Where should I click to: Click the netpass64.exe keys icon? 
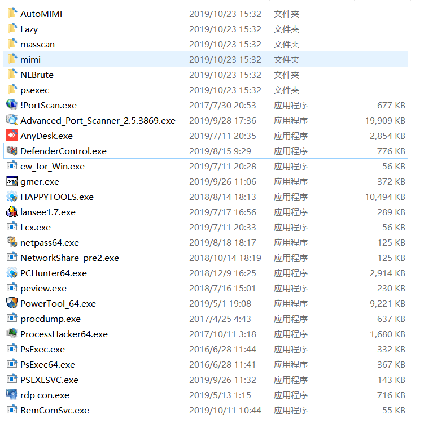point(12,242)
